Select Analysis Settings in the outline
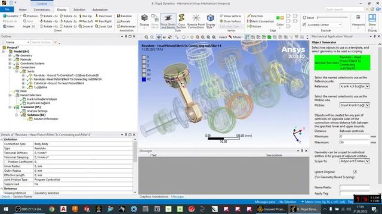Viewport: 382px width, 214px height. point(37,111)
